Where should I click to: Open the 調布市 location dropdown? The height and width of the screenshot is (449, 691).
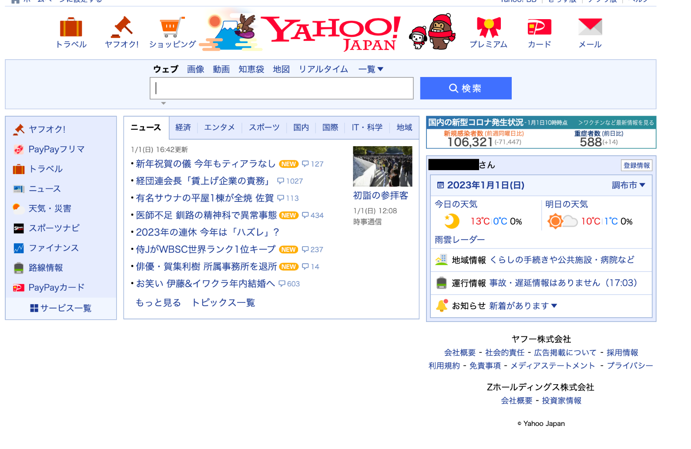coord(628,185)
